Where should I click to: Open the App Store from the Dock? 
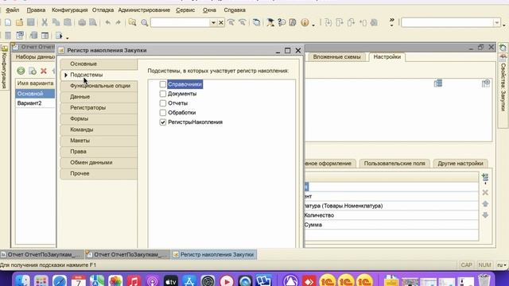[189, 280]
